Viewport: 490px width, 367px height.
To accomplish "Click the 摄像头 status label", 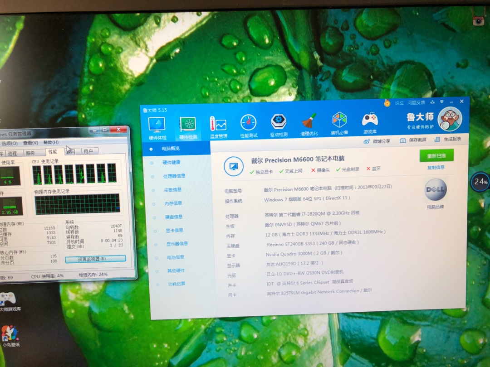I will pos(320,170).
